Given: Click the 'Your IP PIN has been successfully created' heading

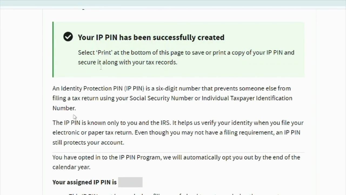Looking at the screenshot, I should 151,37.
